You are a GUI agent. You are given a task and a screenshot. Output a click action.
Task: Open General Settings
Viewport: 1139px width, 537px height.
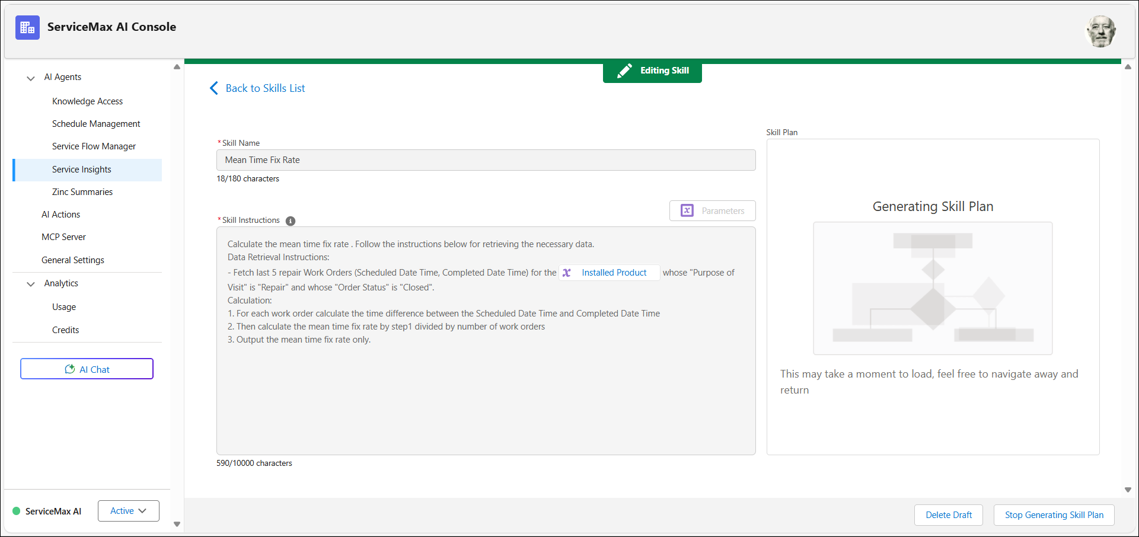click(x=73, y=260)
